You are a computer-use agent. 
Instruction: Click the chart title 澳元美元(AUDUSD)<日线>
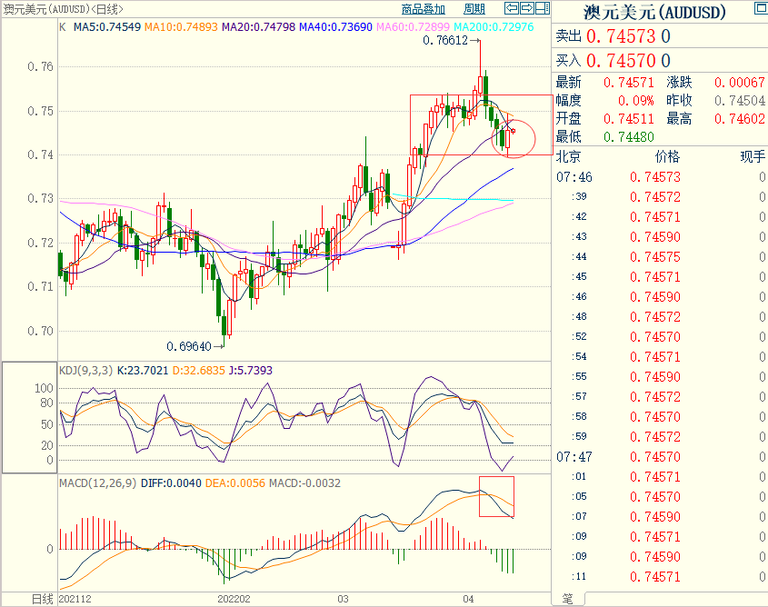[x=64, y=9]
